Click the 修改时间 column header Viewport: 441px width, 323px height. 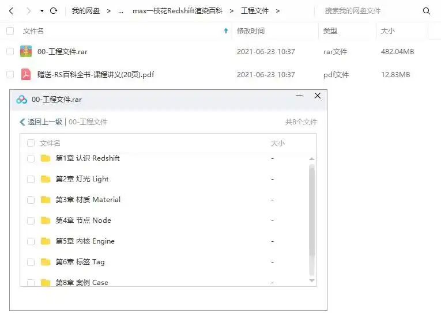coord(251,31)
